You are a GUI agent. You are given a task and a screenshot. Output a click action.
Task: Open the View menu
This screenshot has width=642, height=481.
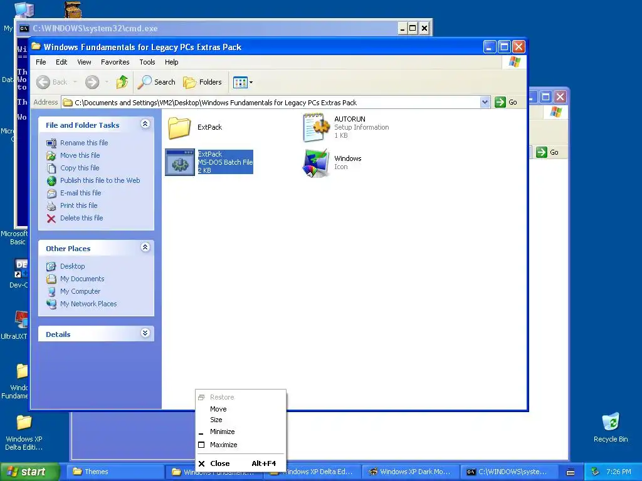pyautogui.click(x=85, y=62)
